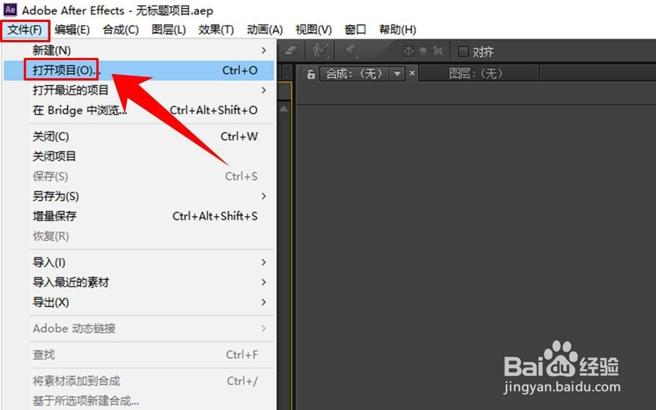The width and height of the screenshot is (656, 410).
Task: Open the 效果(T) menu
Action: (216, 29)
